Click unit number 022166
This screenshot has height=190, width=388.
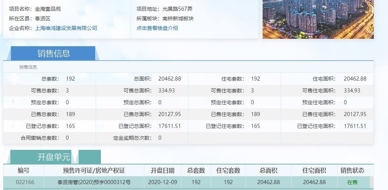pyautogui.click(x=25, y=182)
